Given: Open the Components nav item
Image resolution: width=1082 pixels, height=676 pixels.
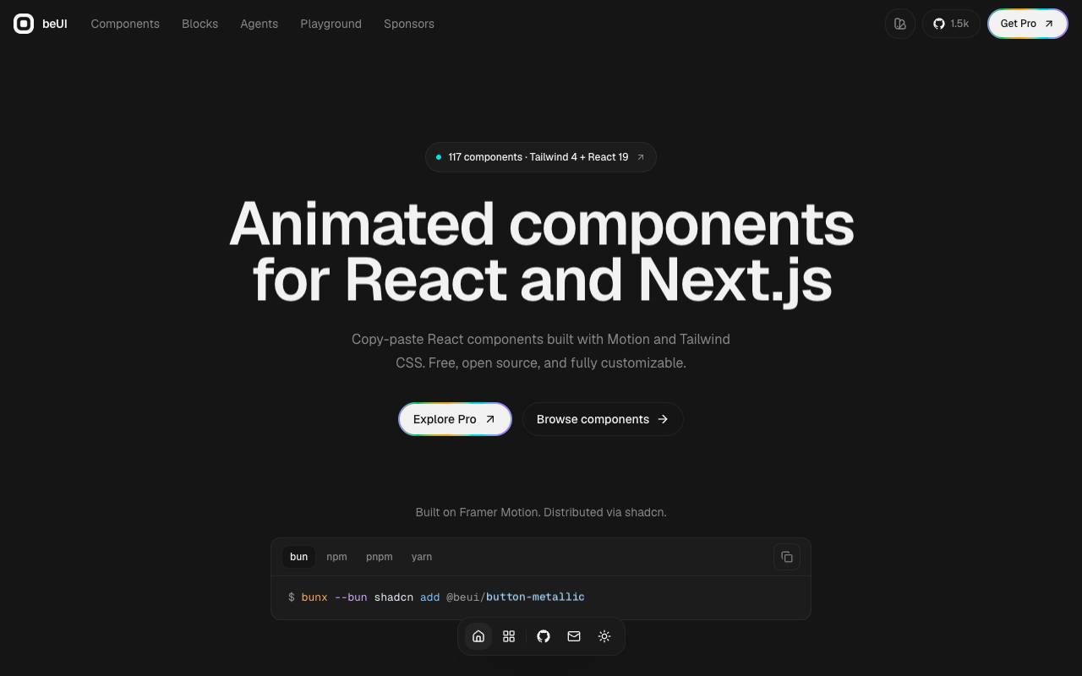Looking at the screenshot, I should click(125, 24).
